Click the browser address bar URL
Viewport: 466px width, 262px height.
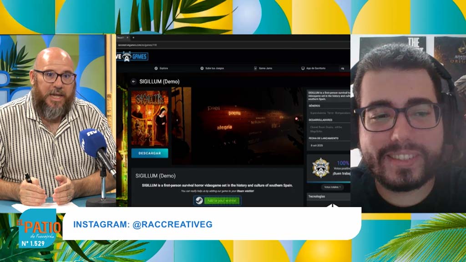tap(137, 45)
